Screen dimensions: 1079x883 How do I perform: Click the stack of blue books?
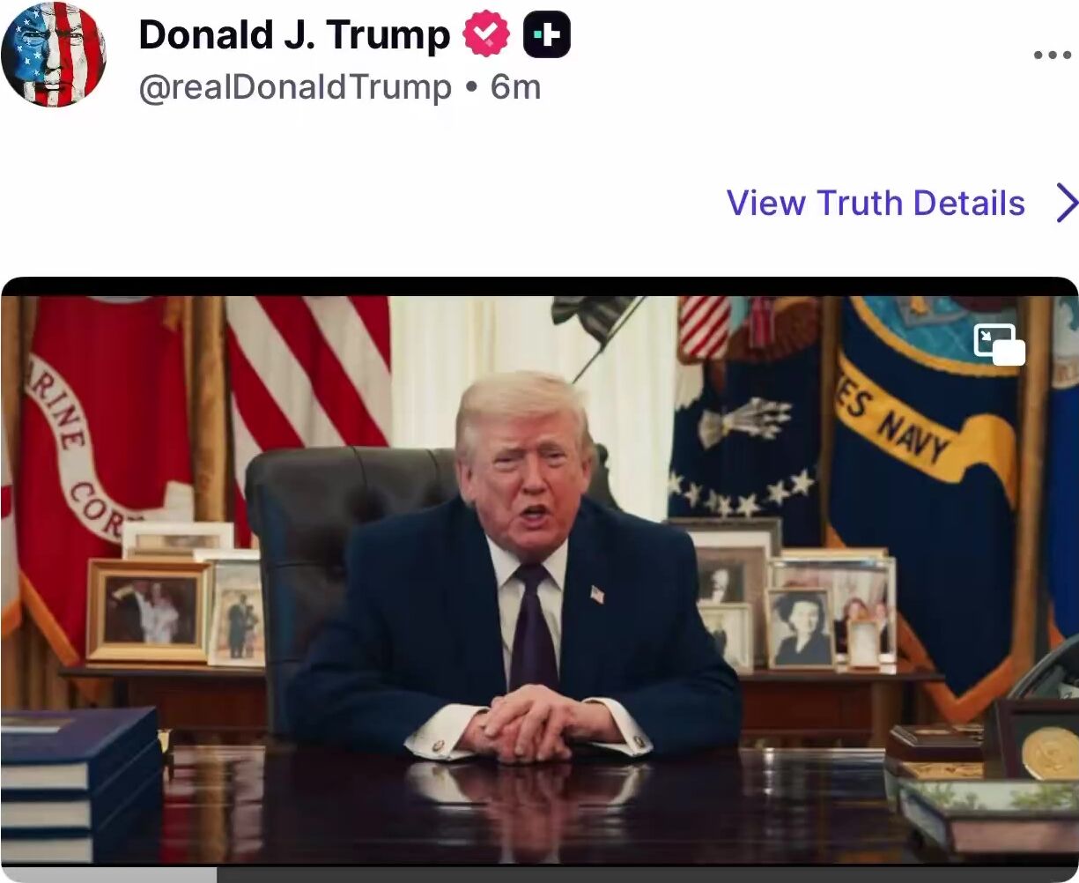pos(79,783)
